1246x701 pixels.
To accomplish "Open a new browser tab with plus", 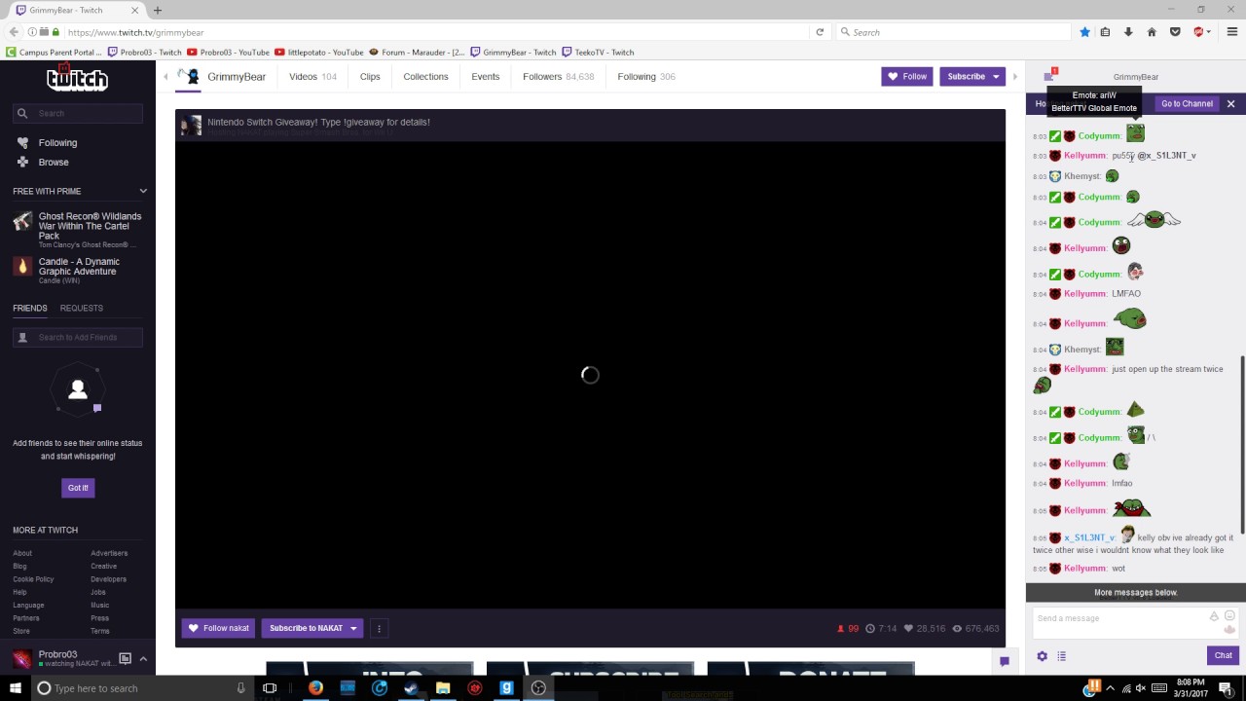I will pyautogui.click(x=157, y=10).
